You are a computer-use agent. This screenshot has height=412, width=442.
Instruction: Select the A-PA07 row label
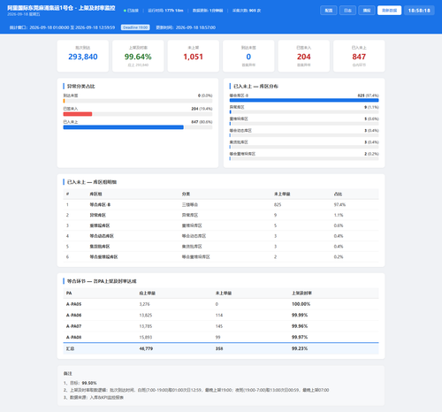tap(73, 326)
